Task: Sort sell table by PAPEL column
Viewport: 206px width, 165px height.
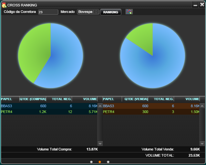Action: 112,99
